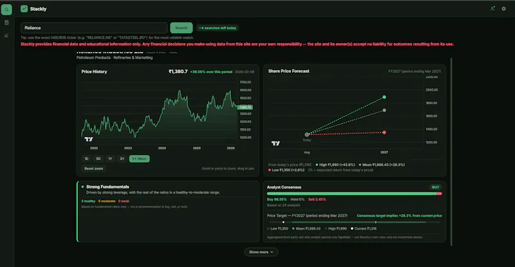The height and width of the screenshot is (267, 515).
Task: Click the Current ₹1,316 price target legend
Action: click(x=364, y=228)
